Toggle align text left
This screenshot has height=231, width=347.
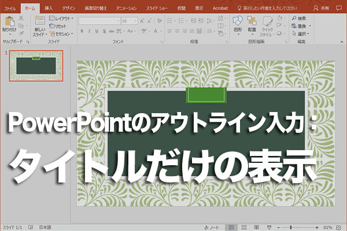(169, 31)
